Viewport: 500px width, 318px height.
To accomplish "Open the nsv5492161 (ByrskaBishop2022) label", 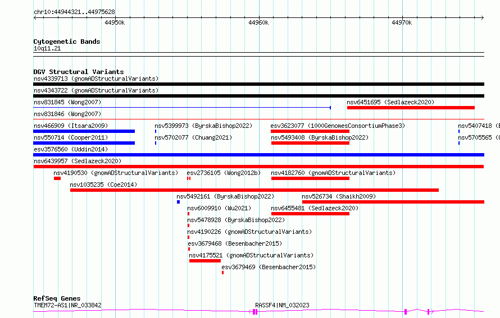I will click(225, 196).
